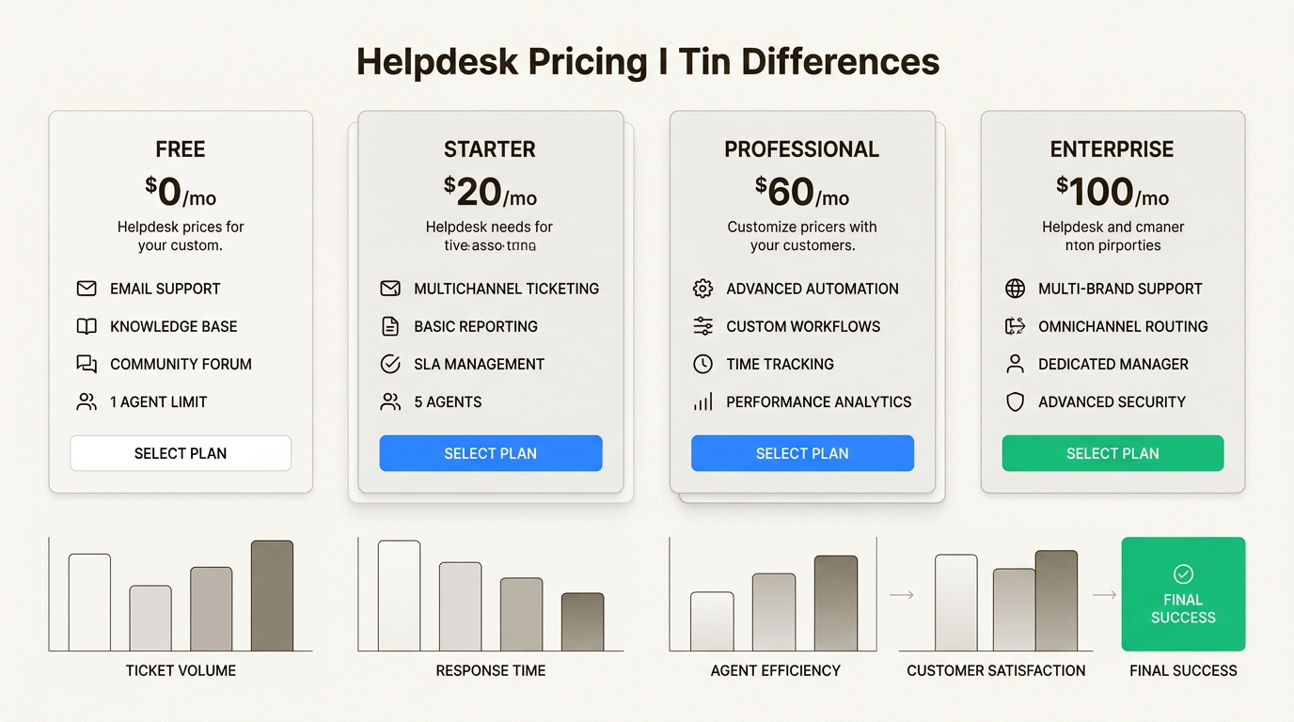Image resolution: width=1294 pixels, height=722 pixels.
Task: Select the Dedicated Manager person icon
Action: click(1015, 364)
